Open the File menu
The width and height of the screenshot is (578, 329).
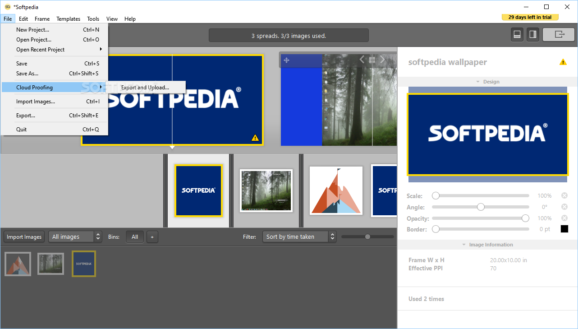8,19
